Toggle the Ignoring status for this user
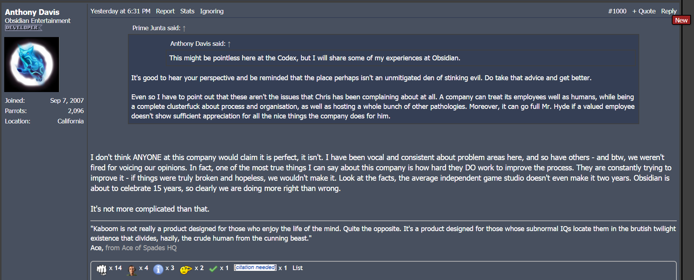 [x=211, y=11]
